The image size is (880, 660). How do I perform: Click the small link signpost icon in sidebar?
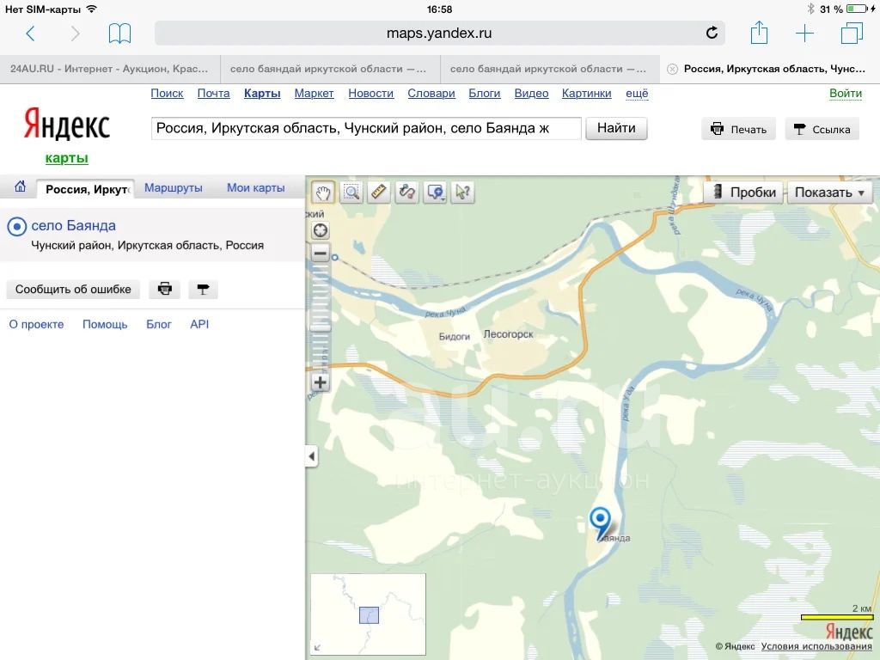click(203, 289)
